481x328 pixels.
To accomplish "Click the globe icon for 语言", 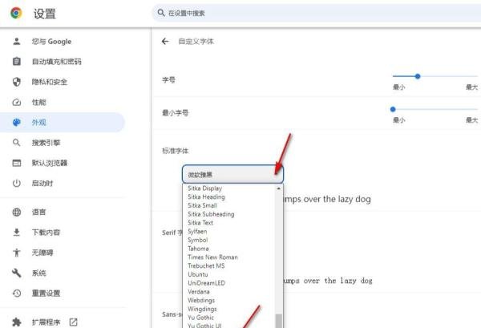I will coord(17,212).
